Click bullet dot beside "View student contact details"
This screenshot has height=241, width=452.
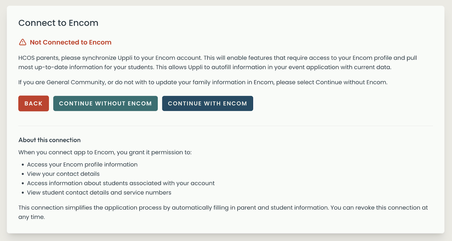[23, 193]
